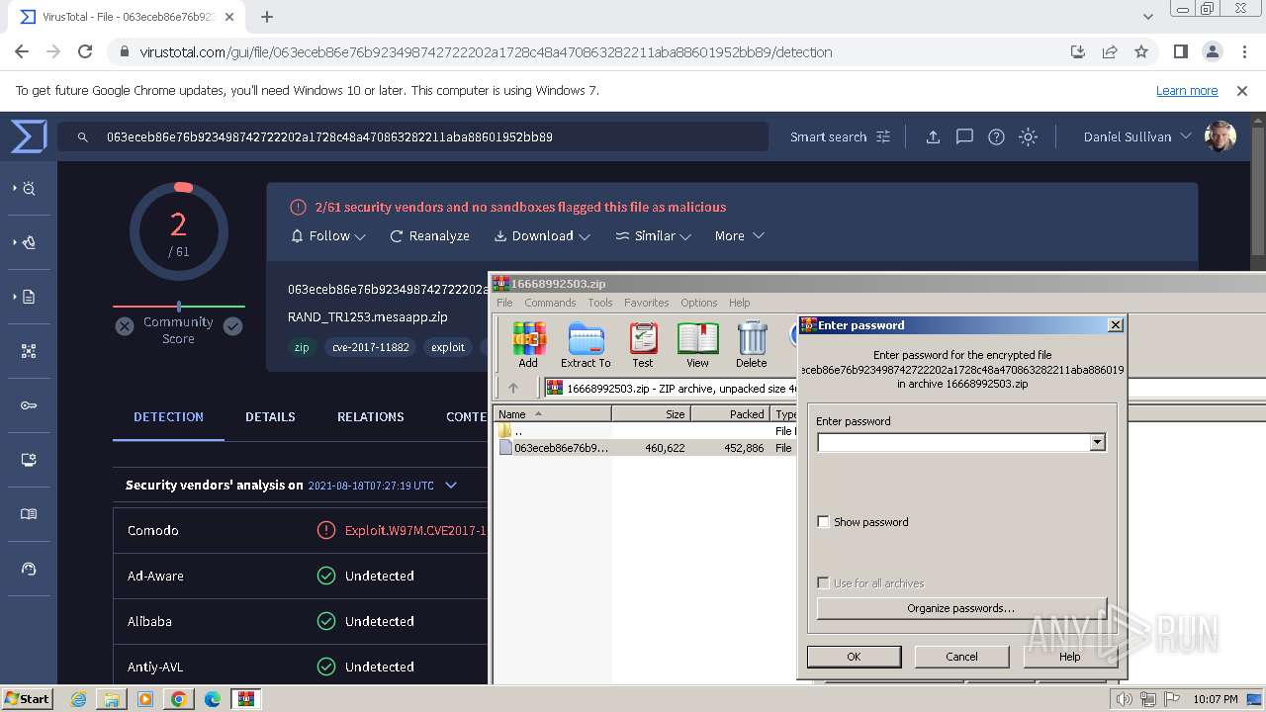Screen dimensions: 1266x712
Task: Enable the Show password checkbox
Action: click(823, 522)
